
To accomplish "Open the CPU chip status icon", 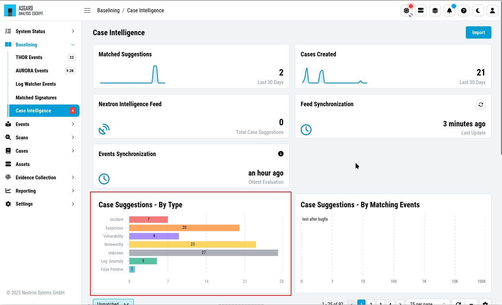I will point(406,11).
